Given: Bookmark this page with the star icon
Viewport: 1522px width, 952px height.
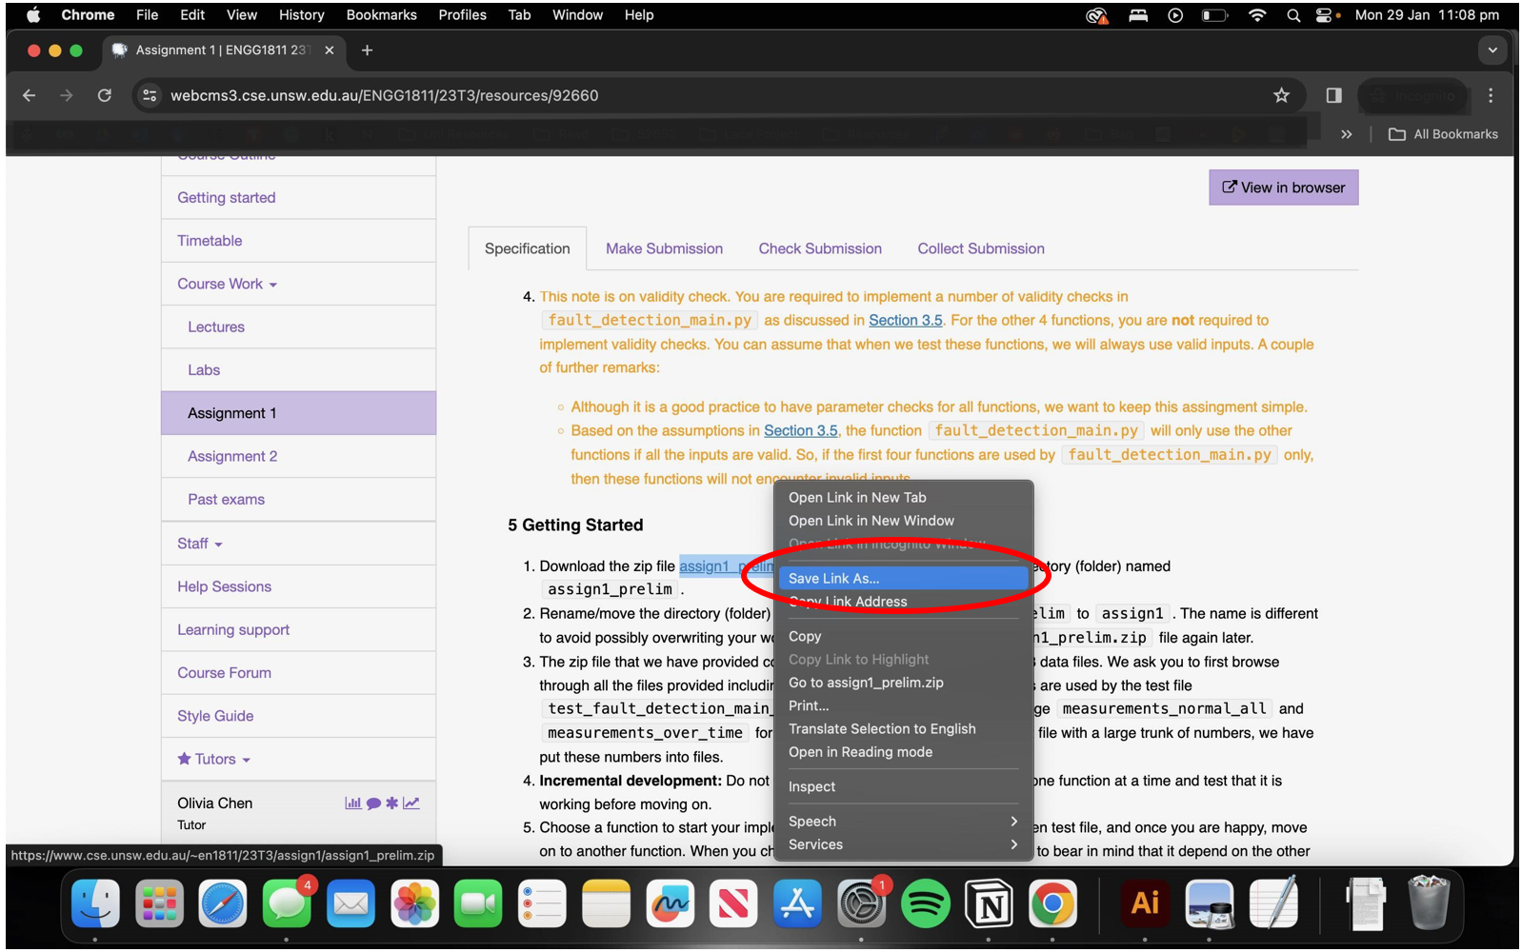Looking at the screenshot, I should point(1281,95).
